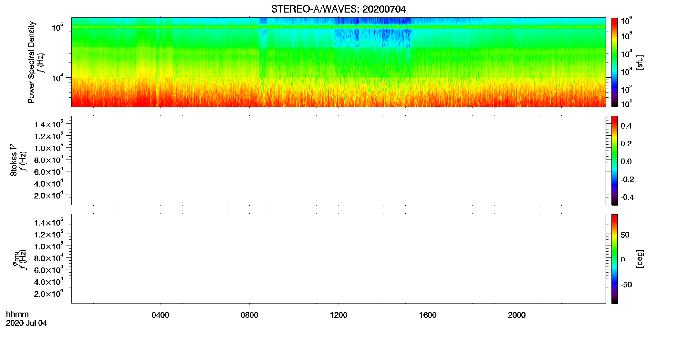Screen dimensions: 677x348
Task: Click the Stokes V color scale bar
Action: [x=614, y=160]
